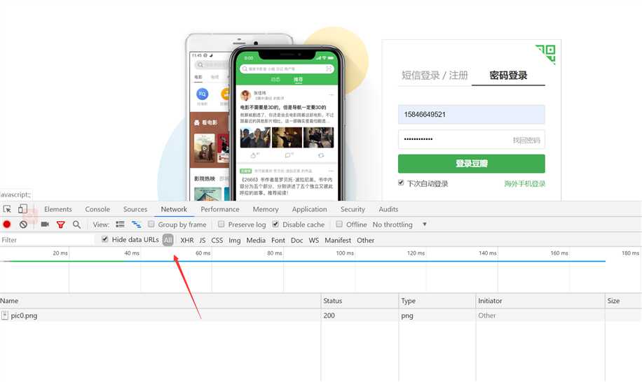Switch to large request rows view icon
The height and width of the screenshot is (382, 642).
point(120,225)
